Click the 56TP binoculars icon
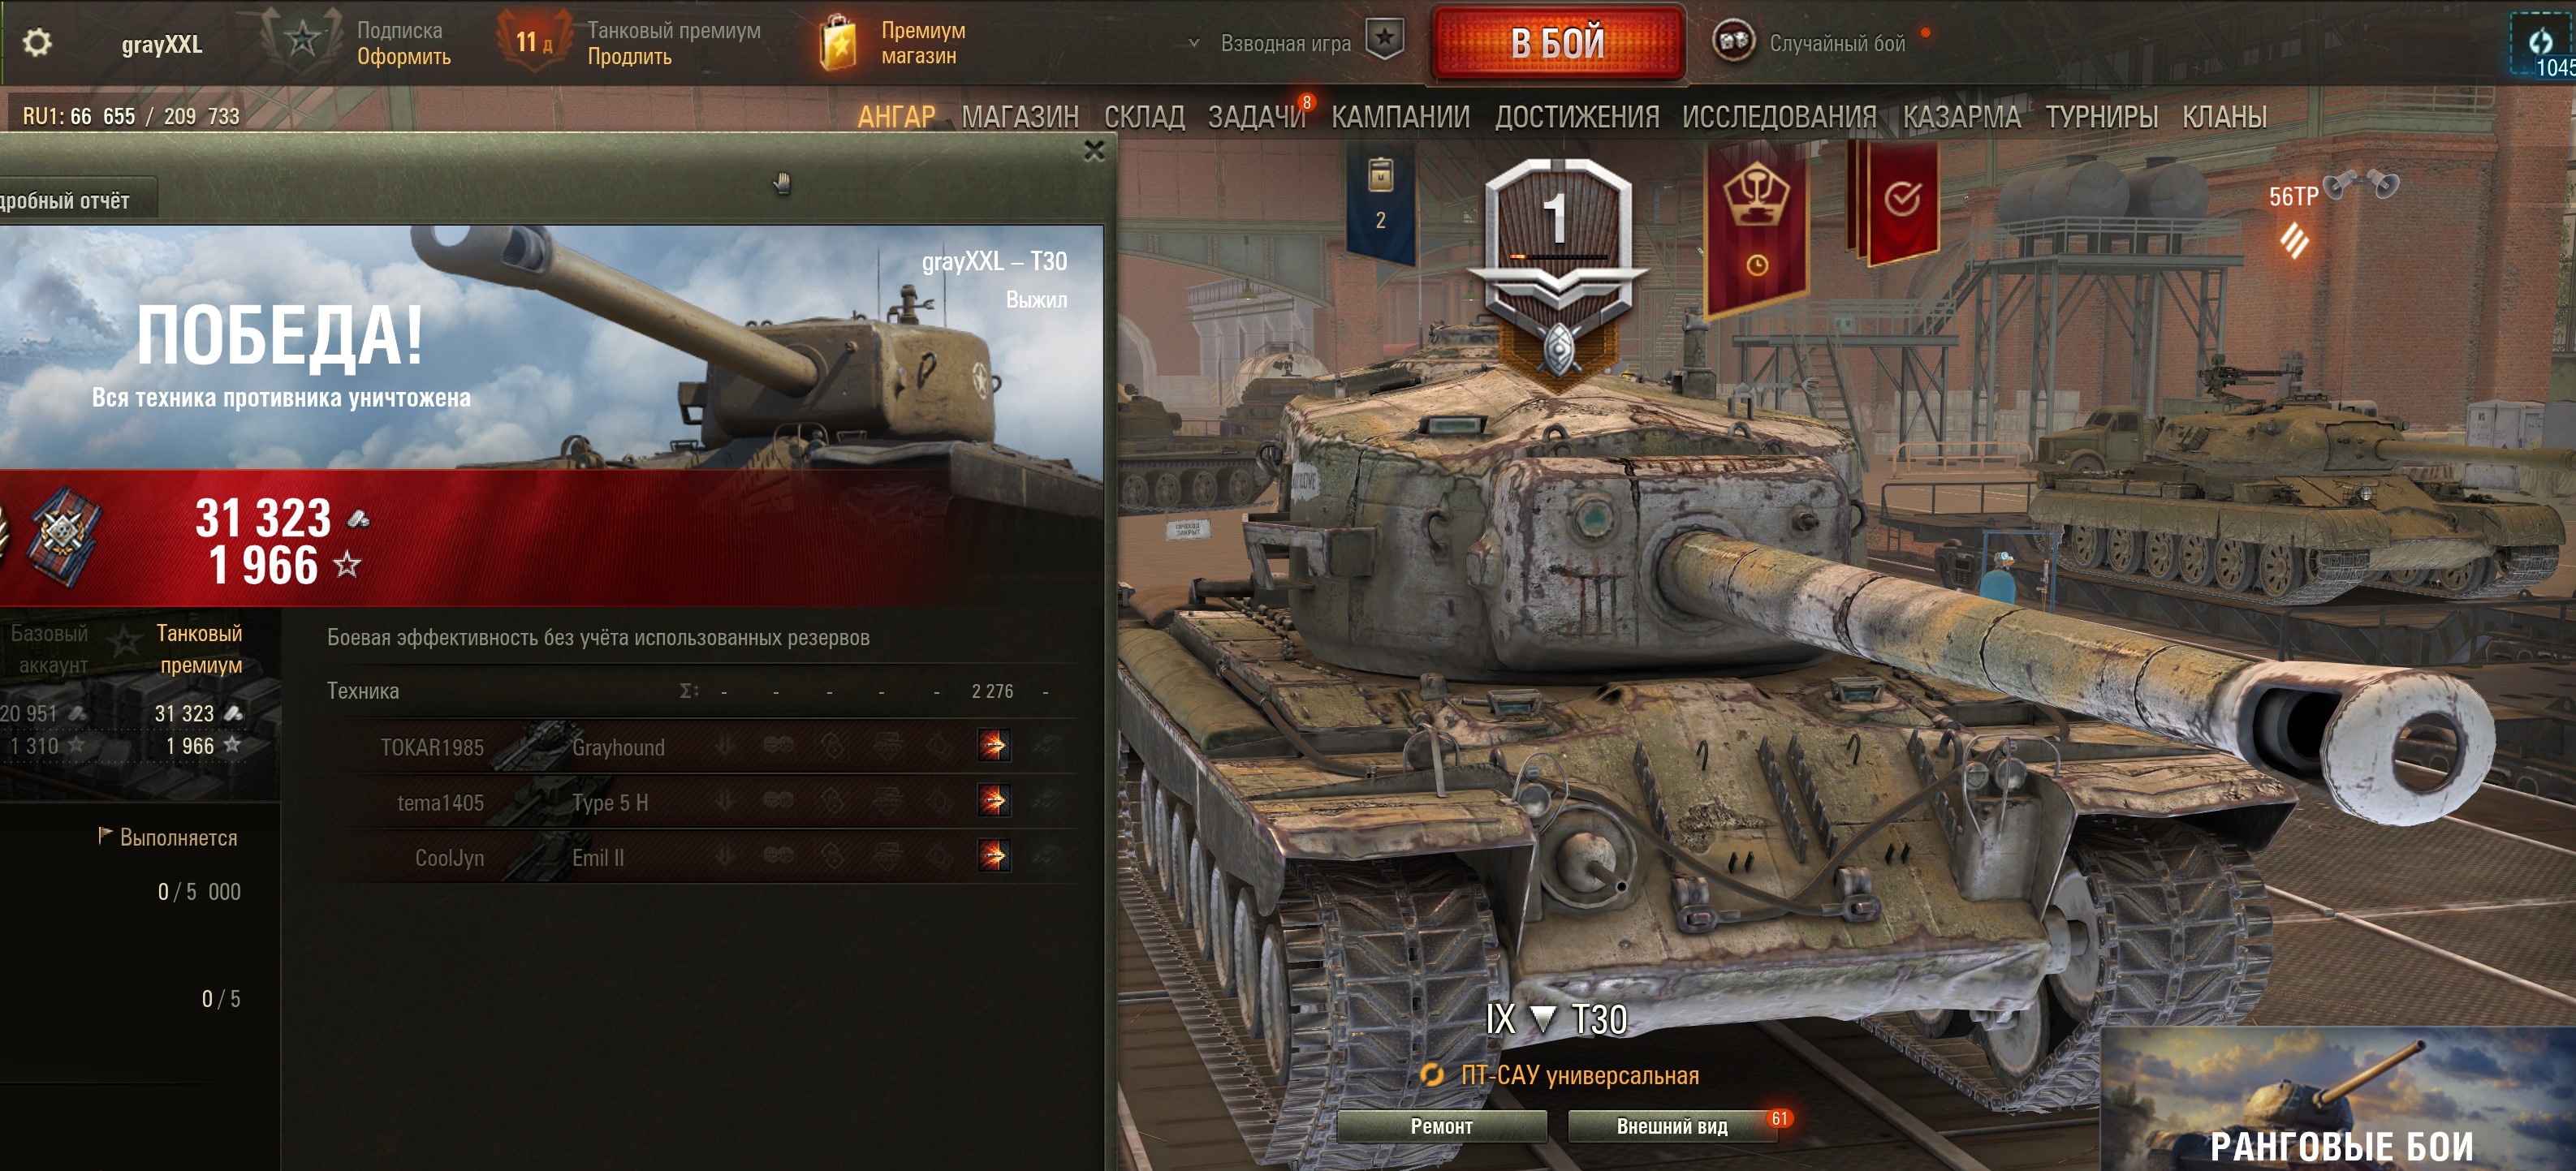 click(2360, 186)
